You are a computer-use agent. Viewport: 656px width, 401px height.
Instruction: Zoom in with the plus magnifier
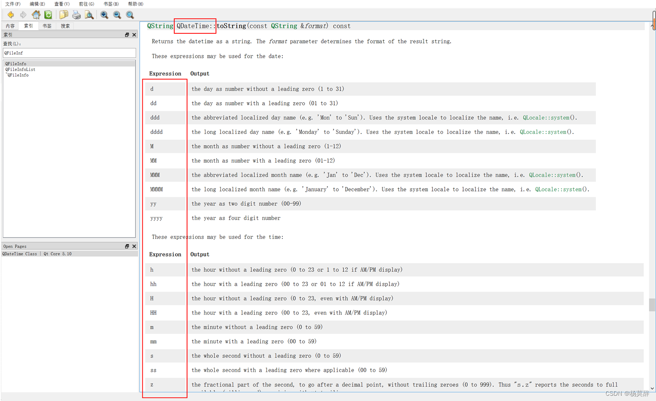coord(105,15)
